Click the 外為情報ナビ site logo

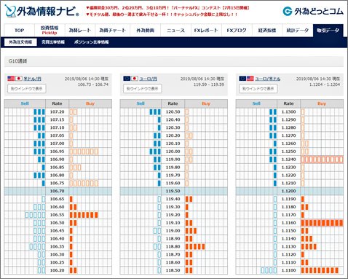(41, 11)
